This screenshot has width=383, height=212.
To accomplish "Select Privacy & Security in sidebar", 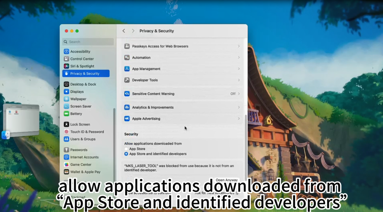I will (86, 73).
